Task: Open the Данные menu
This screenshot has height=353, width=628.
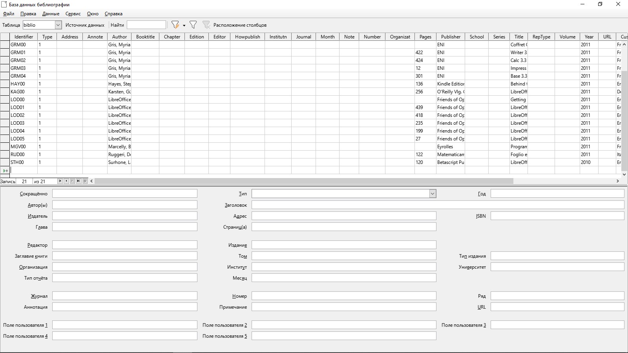Action: click(51, 14)
